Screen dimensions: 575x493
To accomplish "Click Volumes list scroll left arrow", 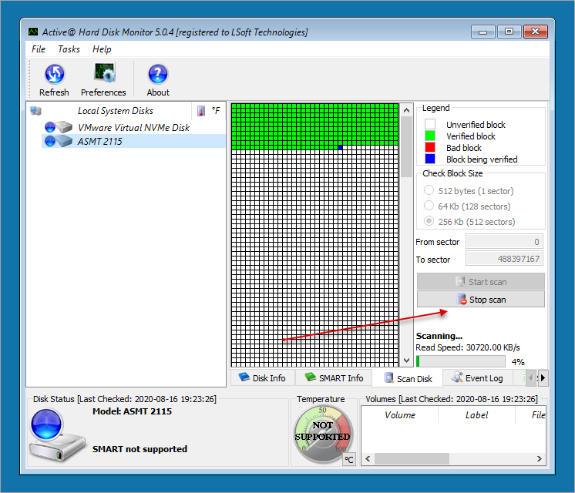I will (x=368, y=458).
